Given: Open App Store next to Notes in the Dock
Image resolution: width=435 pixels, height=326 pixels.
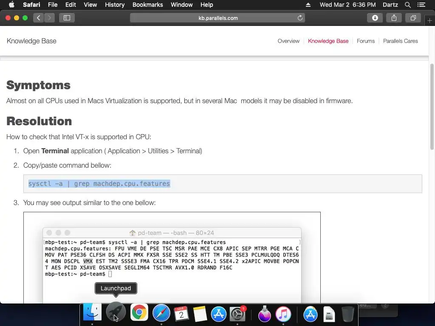Looking at the screenshot, I should click(x=219, y=314).
